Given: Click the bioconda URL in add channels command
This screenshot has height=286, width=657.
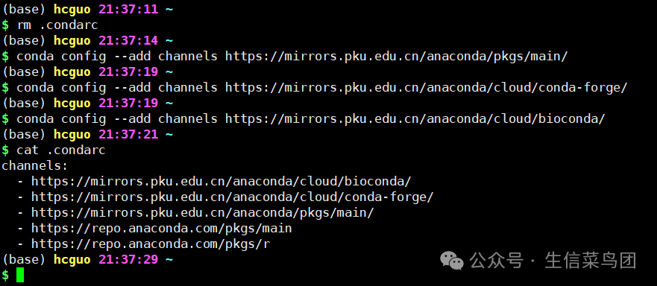Looking at the screenshot, I should click(415, 119).
